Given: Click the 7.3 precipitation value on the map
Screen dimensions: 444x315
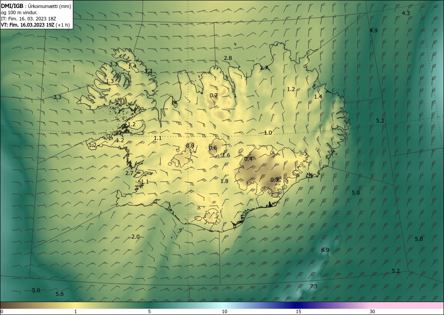Looking at the screenshot, I should (x=313, y=287).
